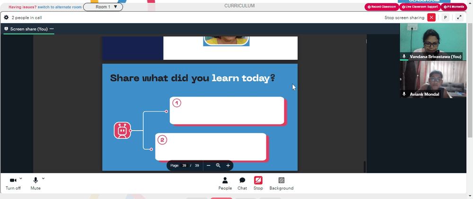Click switch to alternate room link

tap(60, 7)
